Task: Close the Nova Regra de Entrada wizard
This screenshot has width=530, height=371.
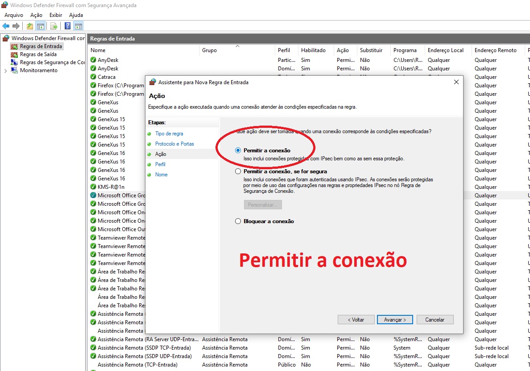Action: click(456, 82)
